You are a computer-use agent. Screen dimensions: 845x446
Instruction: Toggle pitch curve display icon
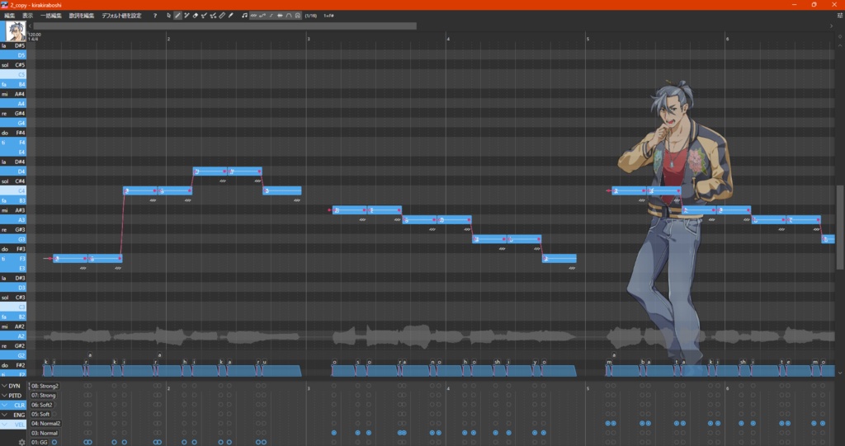pyautogui.click(x=262, y=16)
